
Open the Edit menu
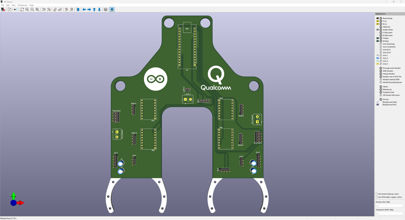(x=8, y=5)
